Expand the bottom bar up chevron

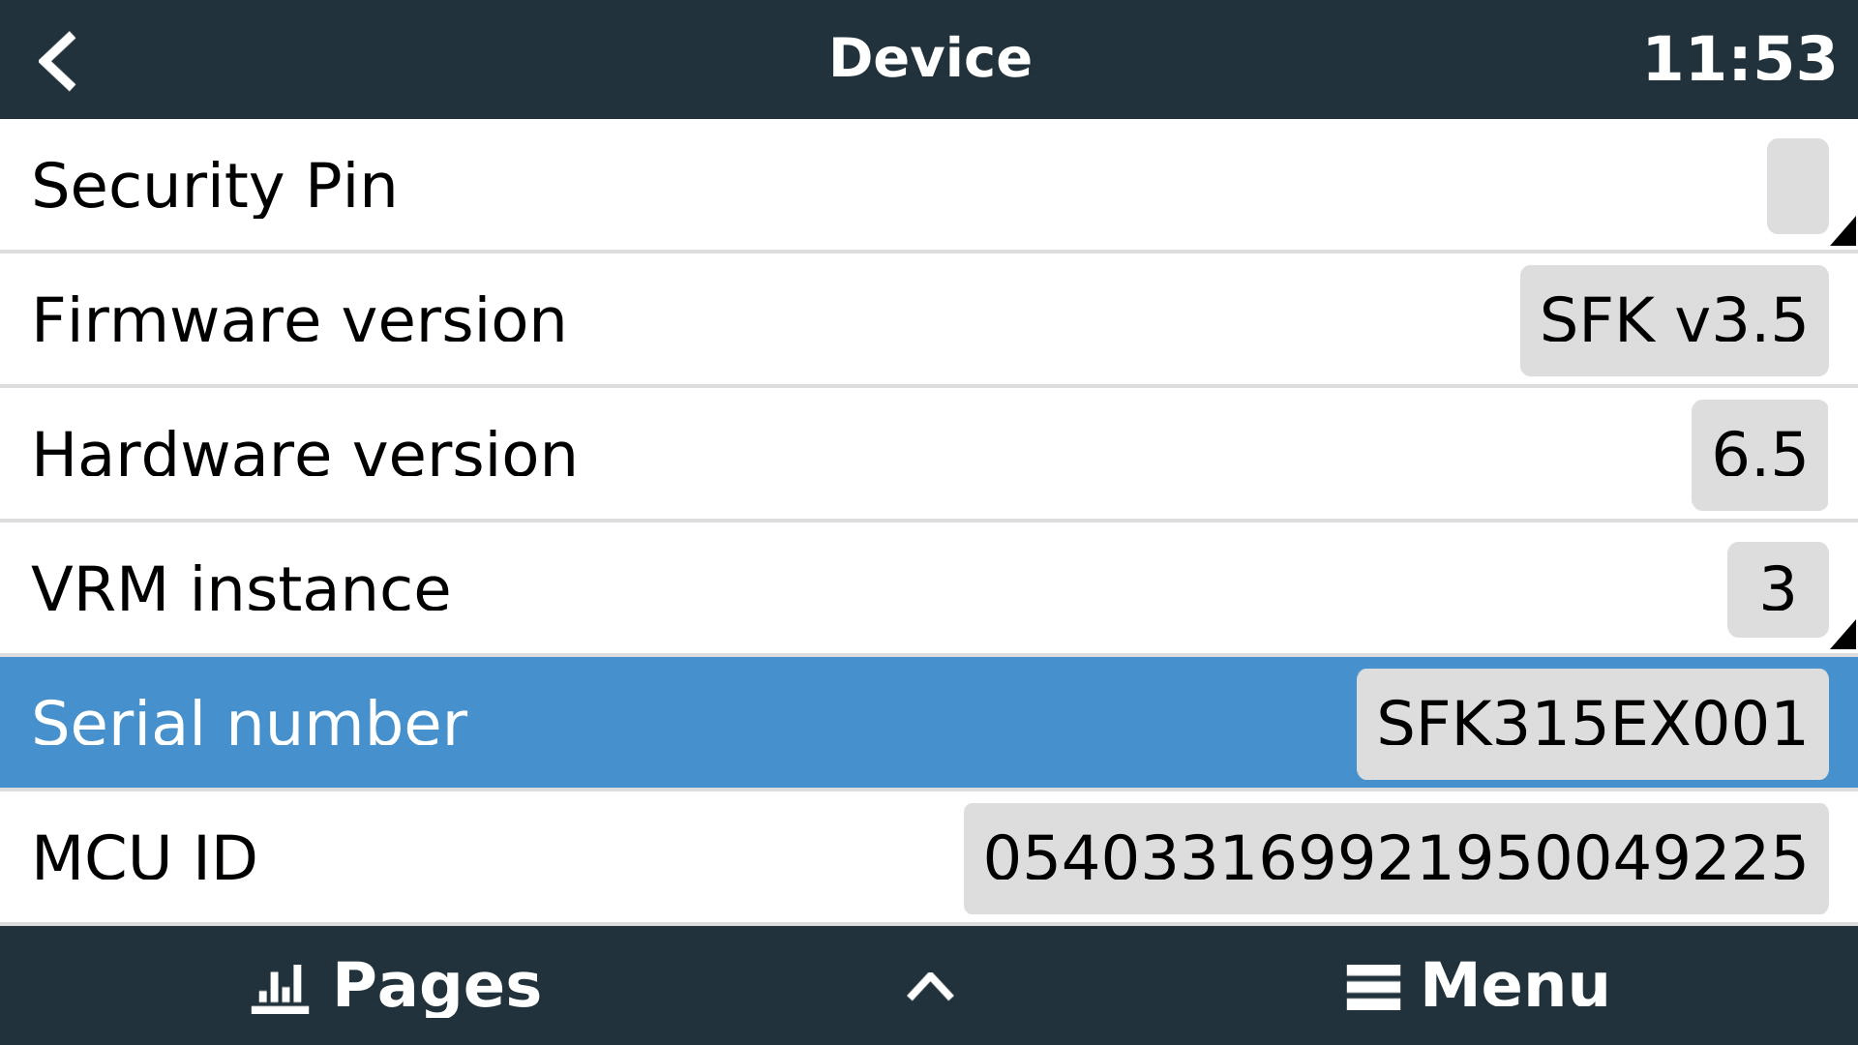point(930,987)
